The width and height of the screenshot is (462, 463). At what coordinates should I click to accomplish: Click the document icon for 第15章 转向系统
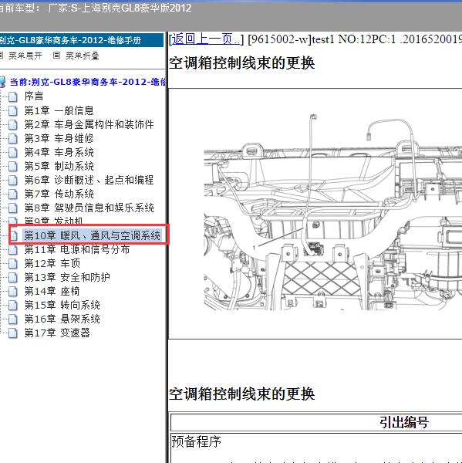pyautogui.click(x=12, y=305)
